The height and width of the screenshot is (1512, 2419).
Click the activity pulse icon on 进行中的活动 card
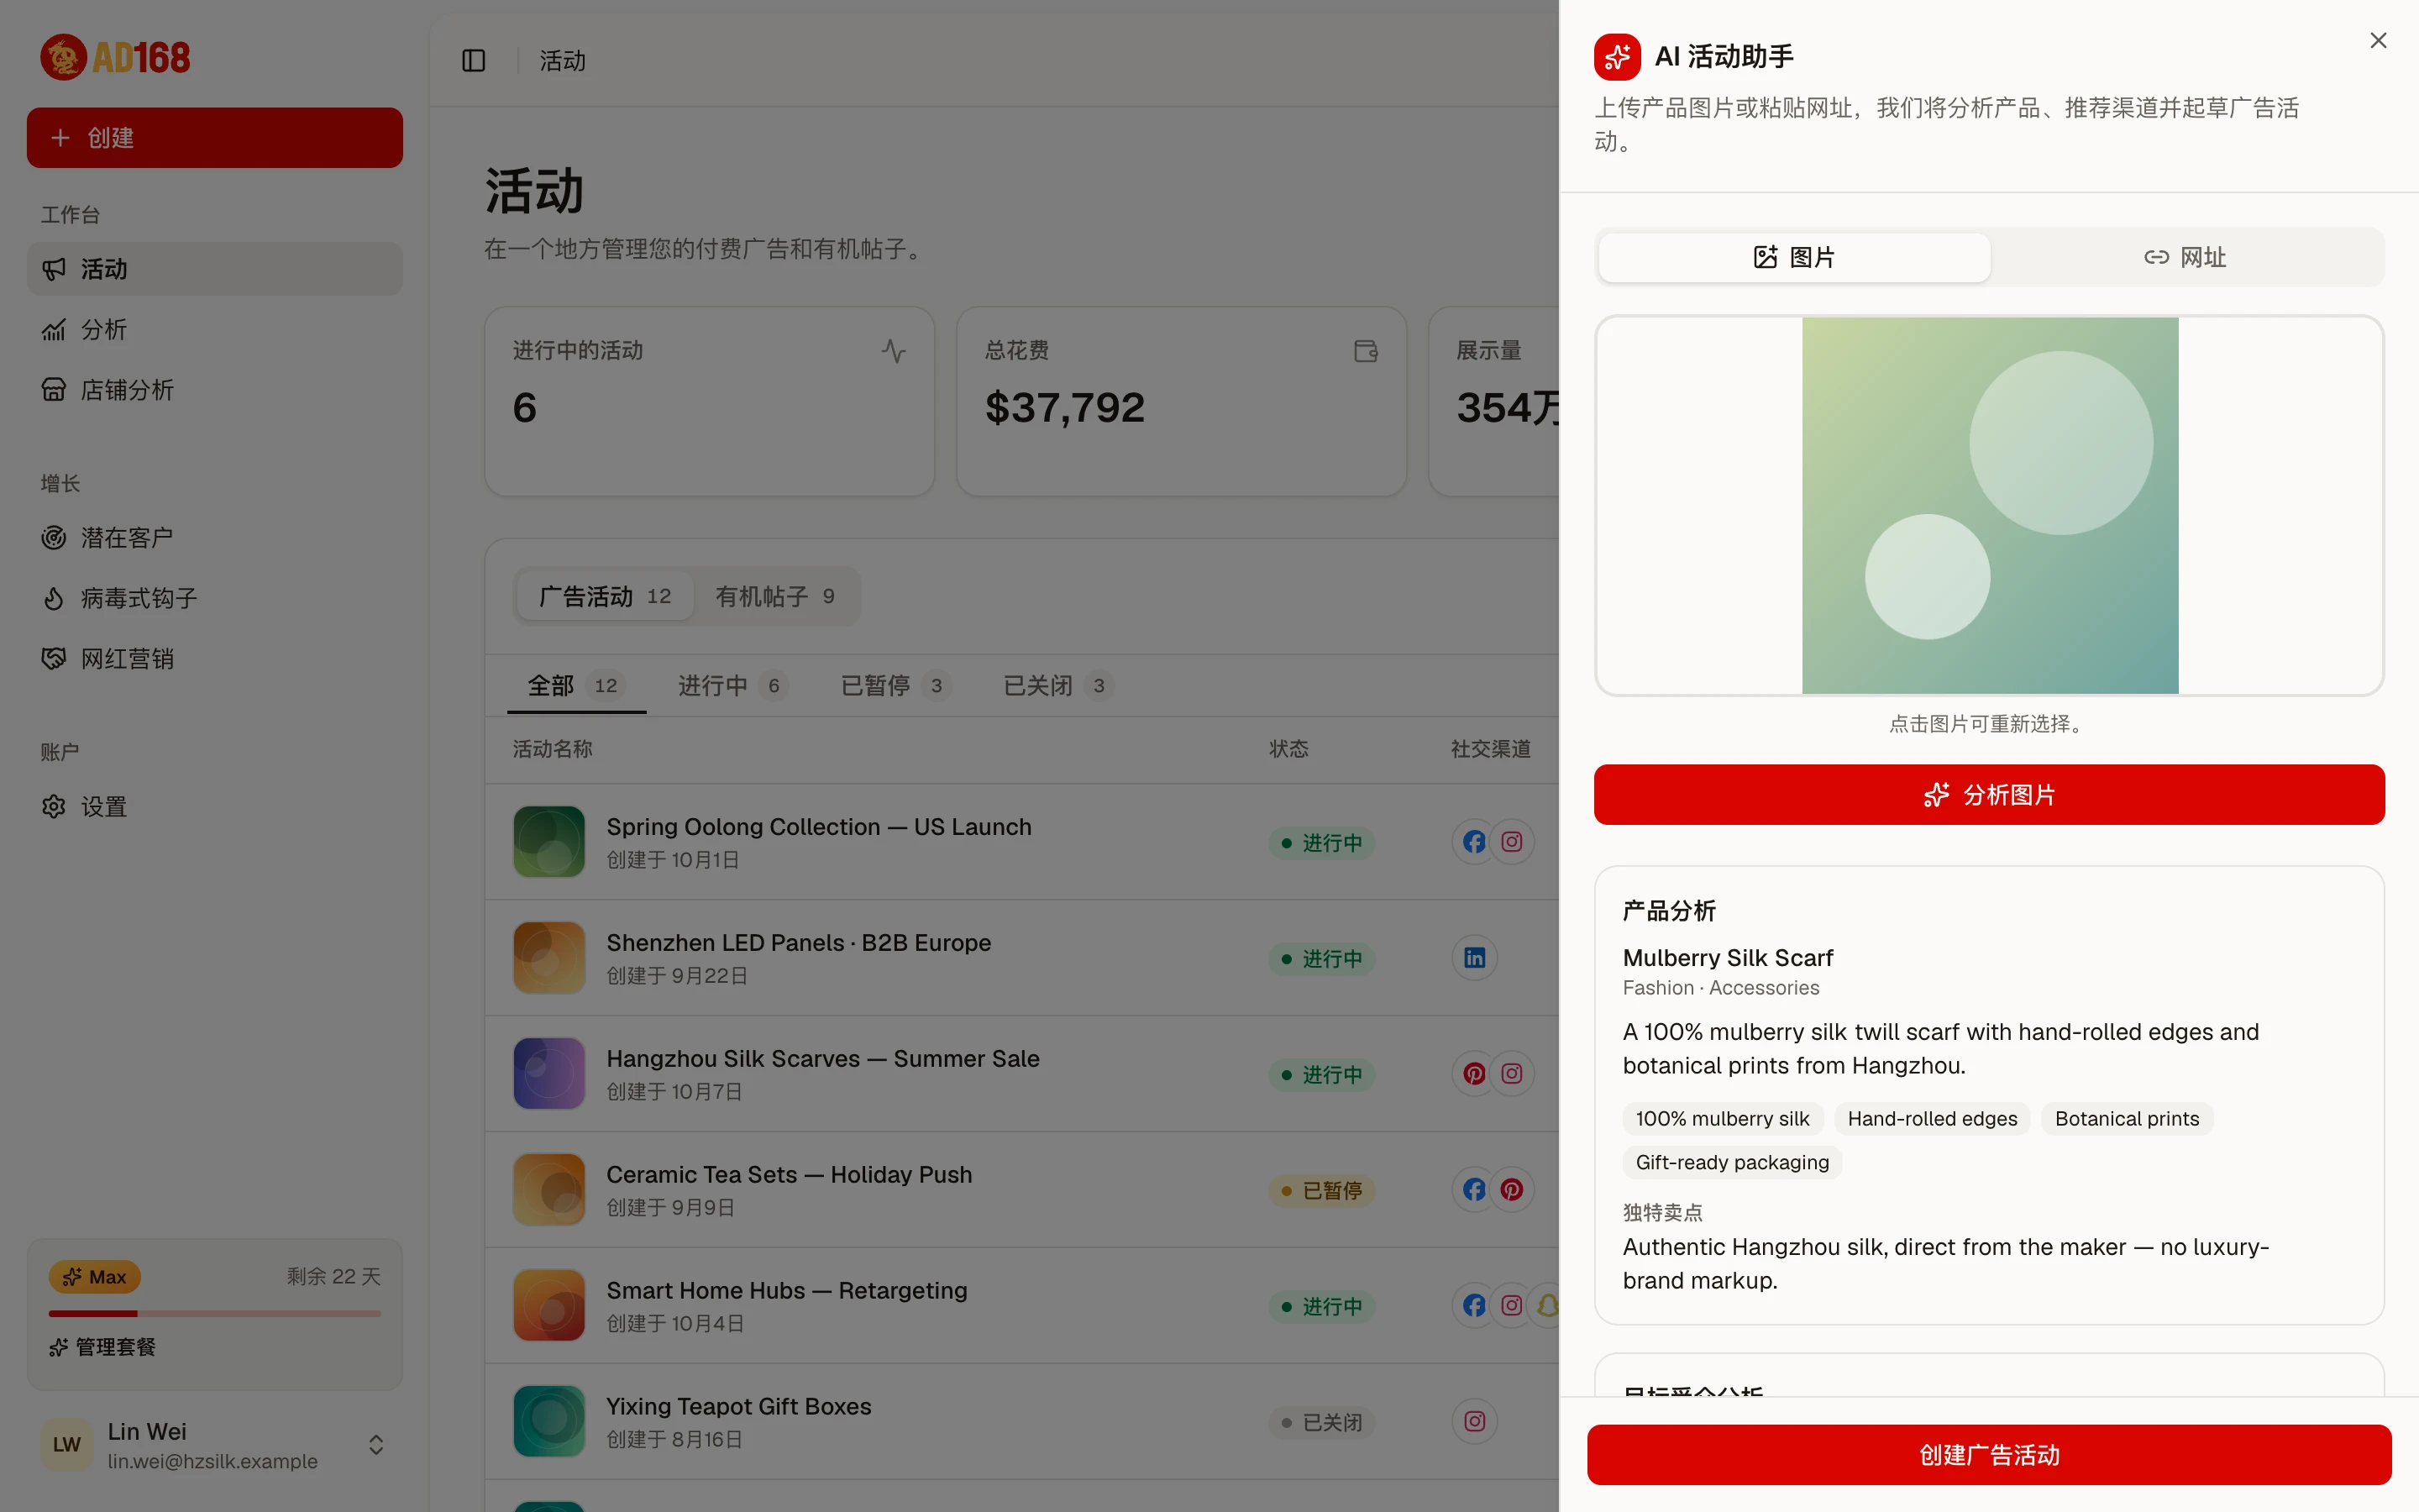click(x=894, y=351)
